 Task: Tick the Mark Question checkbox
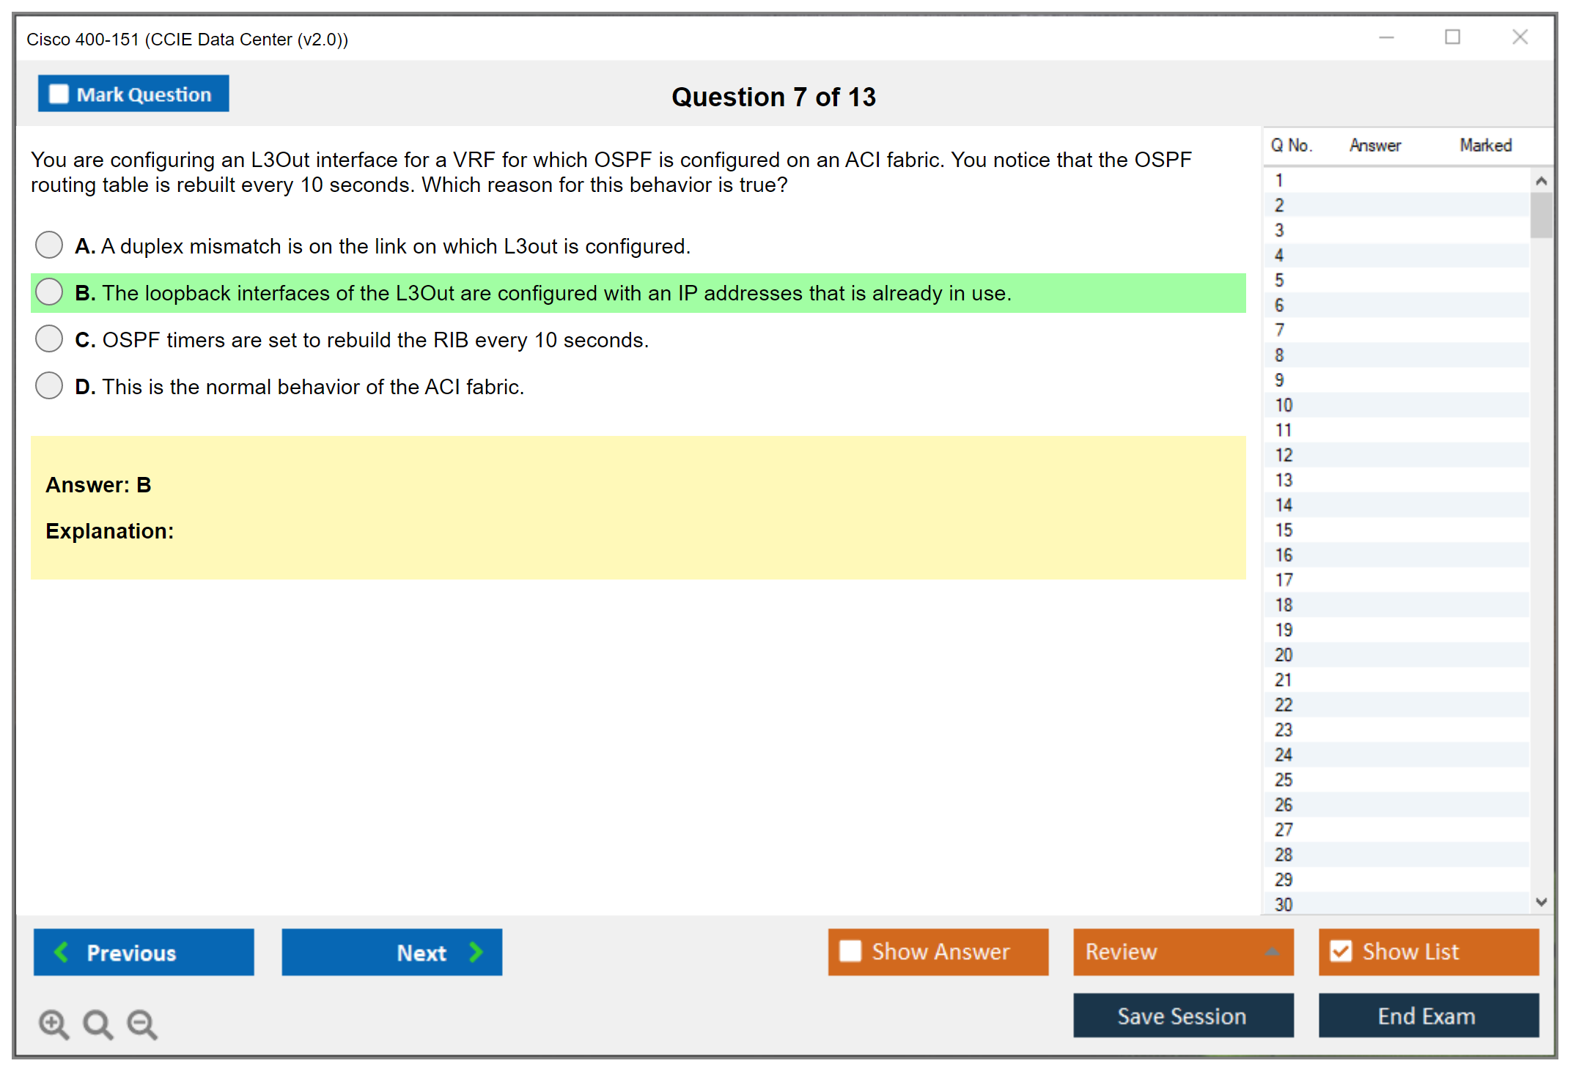59,94
